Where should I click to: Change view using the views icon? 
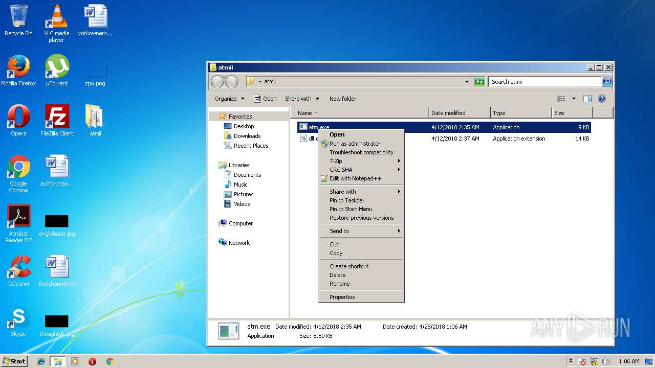point(561,99)
